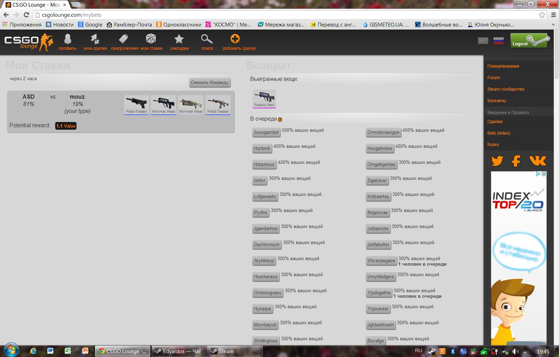This screenshot has height=357, width=559.
Task: Reload the page
Action: 26,15
